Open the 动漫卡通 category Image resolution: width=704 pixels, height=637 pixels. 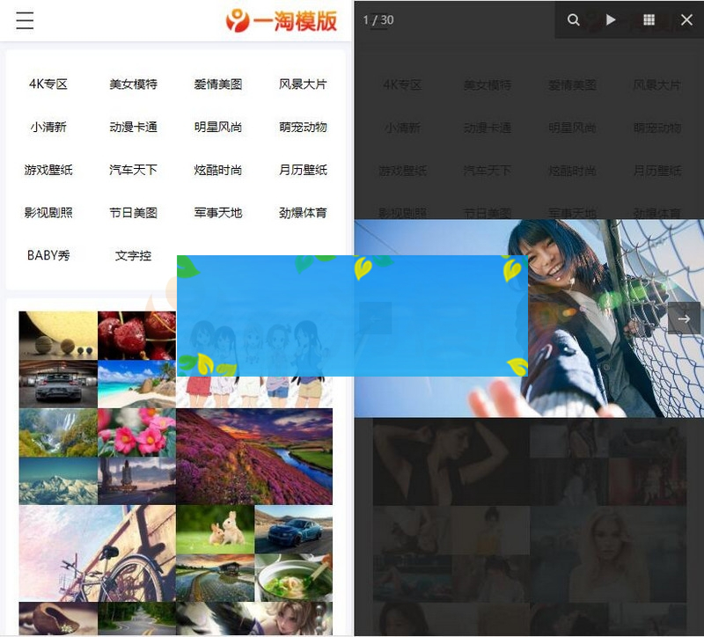(132, 127)
